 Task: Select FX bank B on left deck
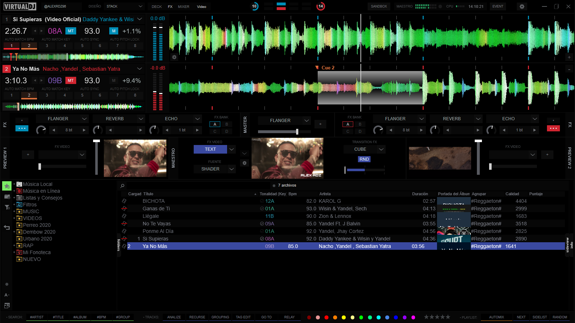pos(227,124)
